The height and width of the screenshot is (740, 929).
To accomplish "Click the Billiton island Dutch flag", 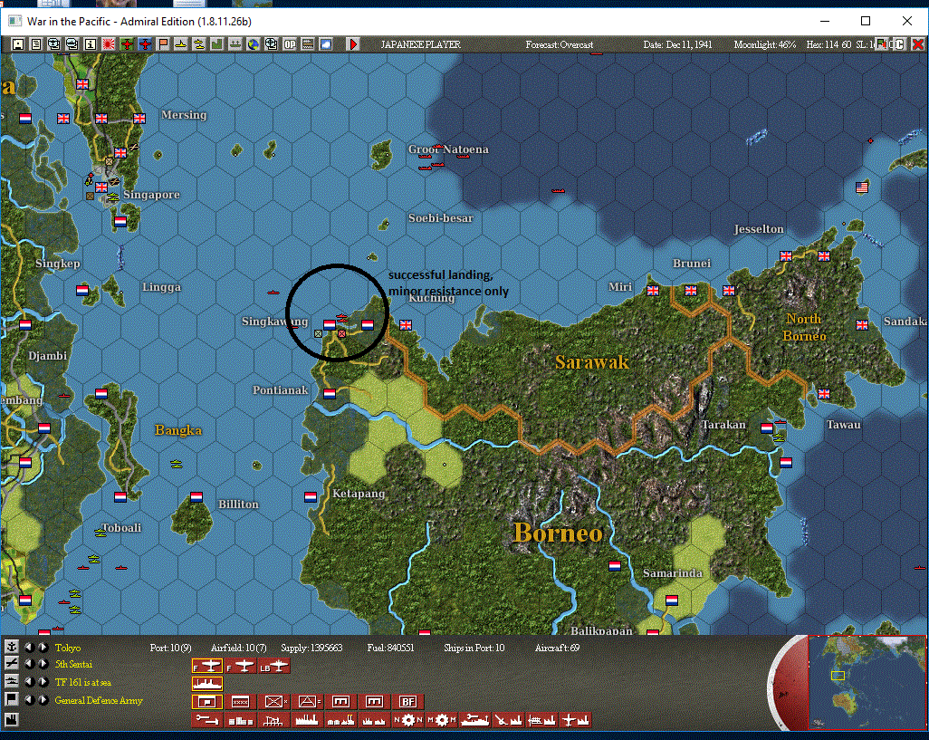I will [196, 496].
